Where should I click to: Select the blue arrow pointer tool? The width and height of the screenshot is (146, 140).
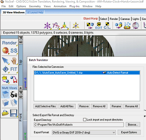point(6,61)
